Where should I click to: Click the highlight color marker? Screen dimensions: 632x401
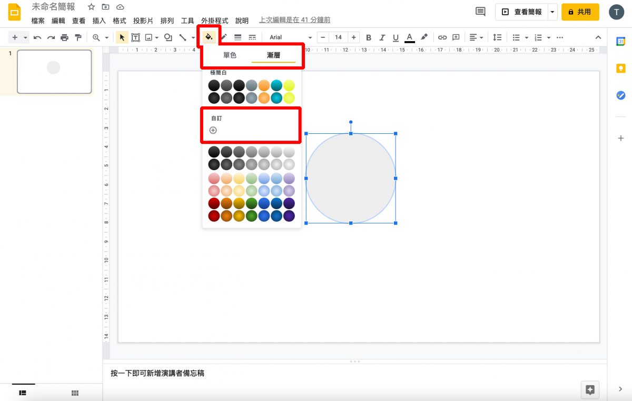pyautogui.click(x=424, y=37)
